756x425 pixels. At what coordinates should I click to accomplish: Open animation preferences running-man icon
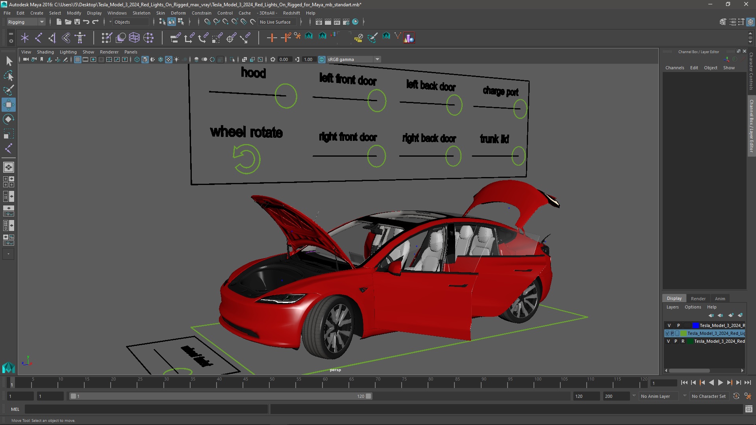pos(748,396)
